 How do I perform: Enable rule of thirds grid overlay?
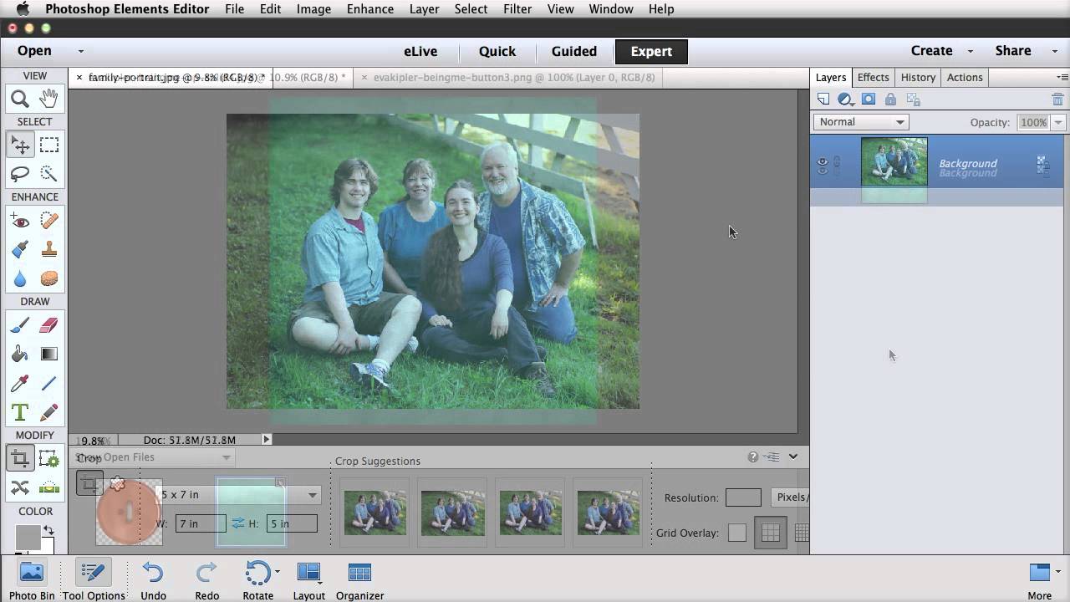[x=770, y=533]
